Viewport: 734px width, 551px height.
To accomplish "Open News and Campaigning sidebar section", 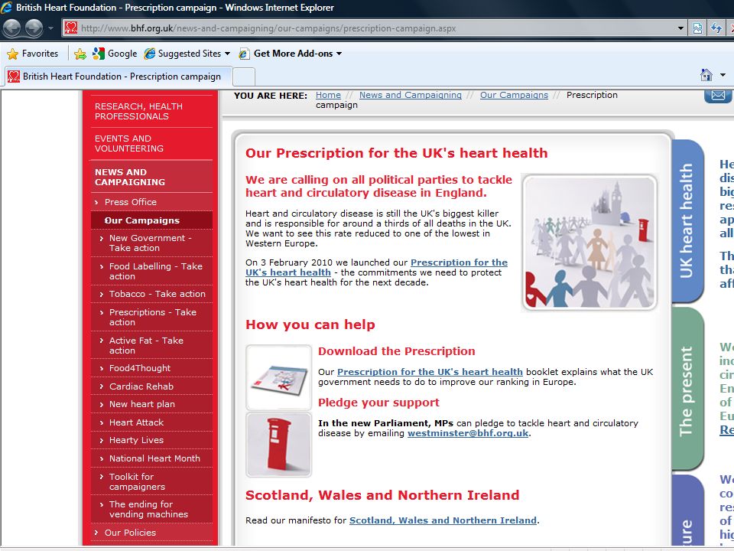I will pos(151,177).
